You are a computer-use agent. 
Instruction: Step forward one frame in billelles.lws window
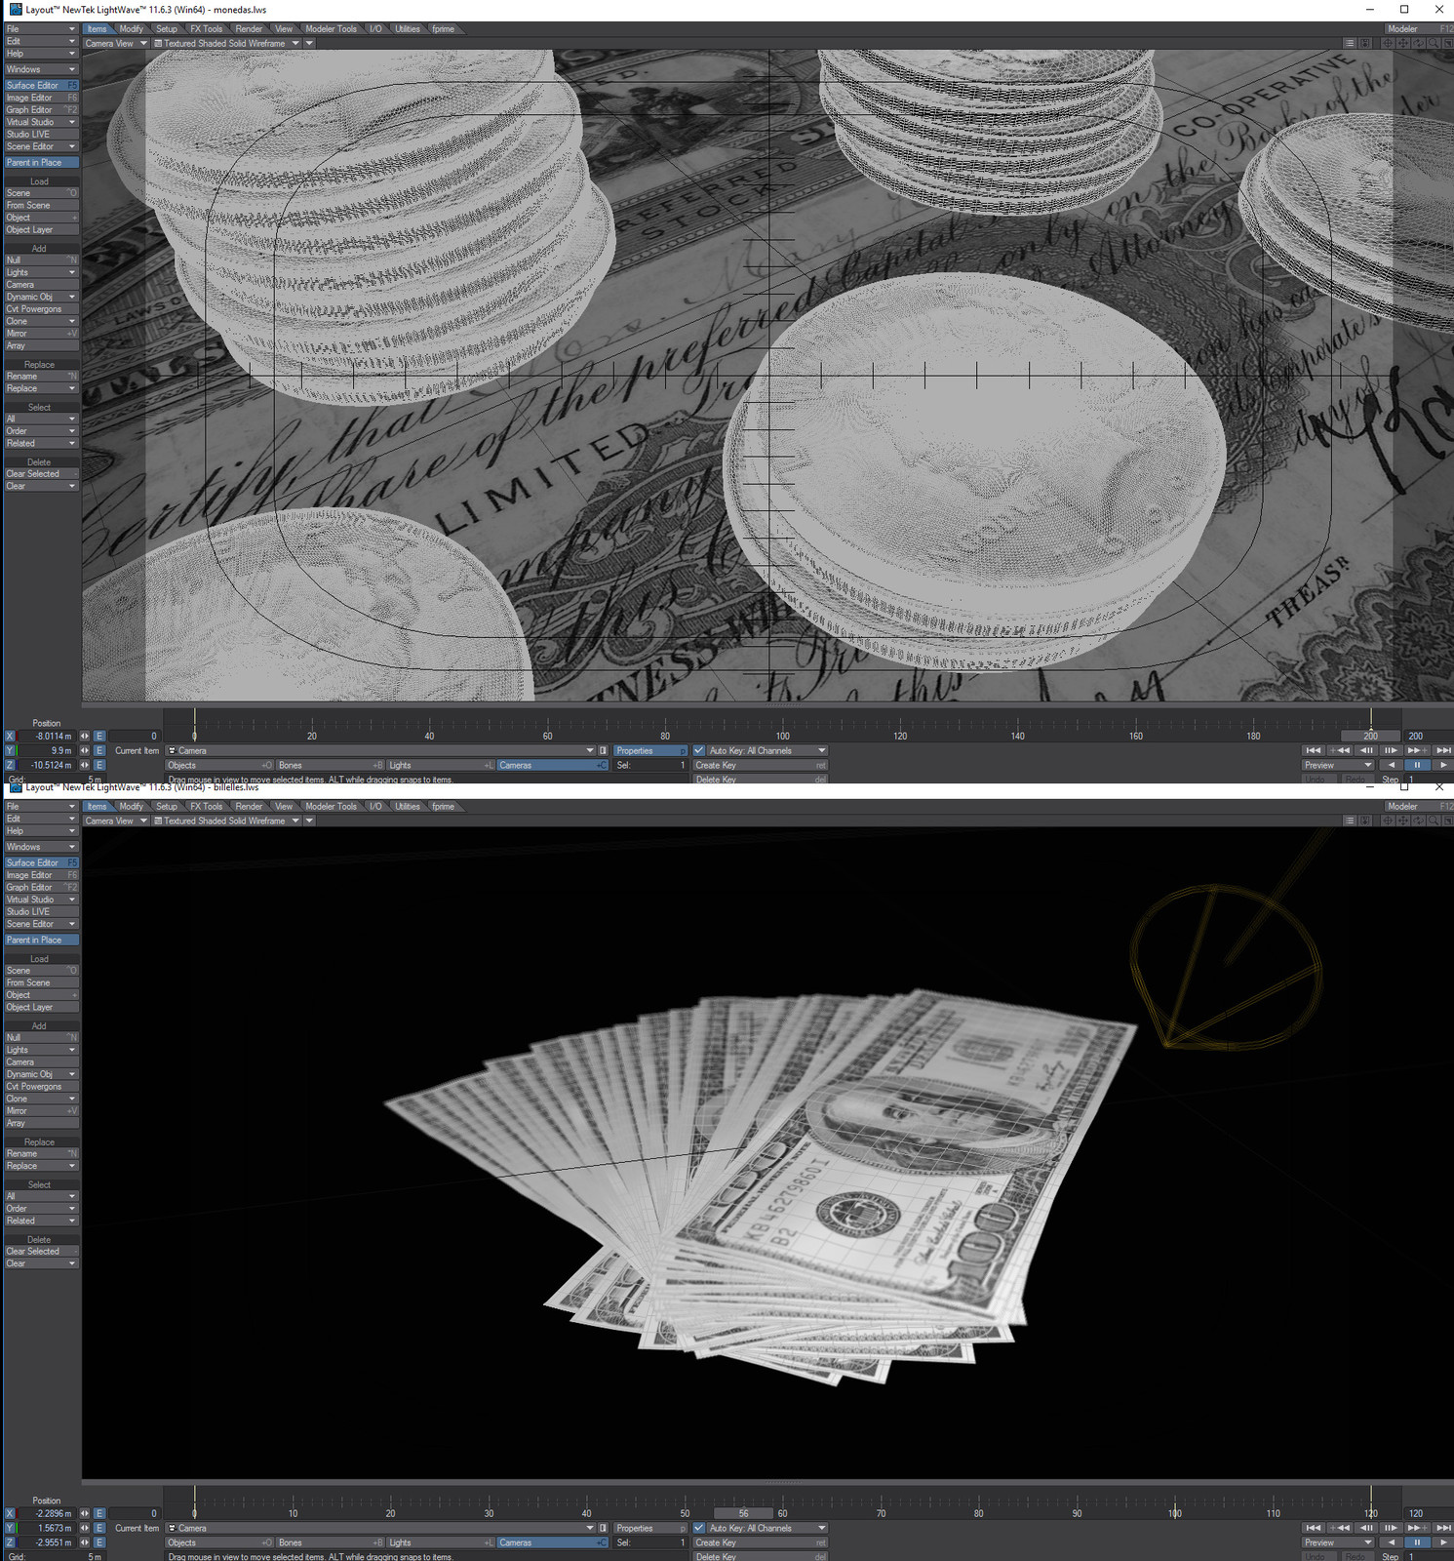[1392, 1528]
